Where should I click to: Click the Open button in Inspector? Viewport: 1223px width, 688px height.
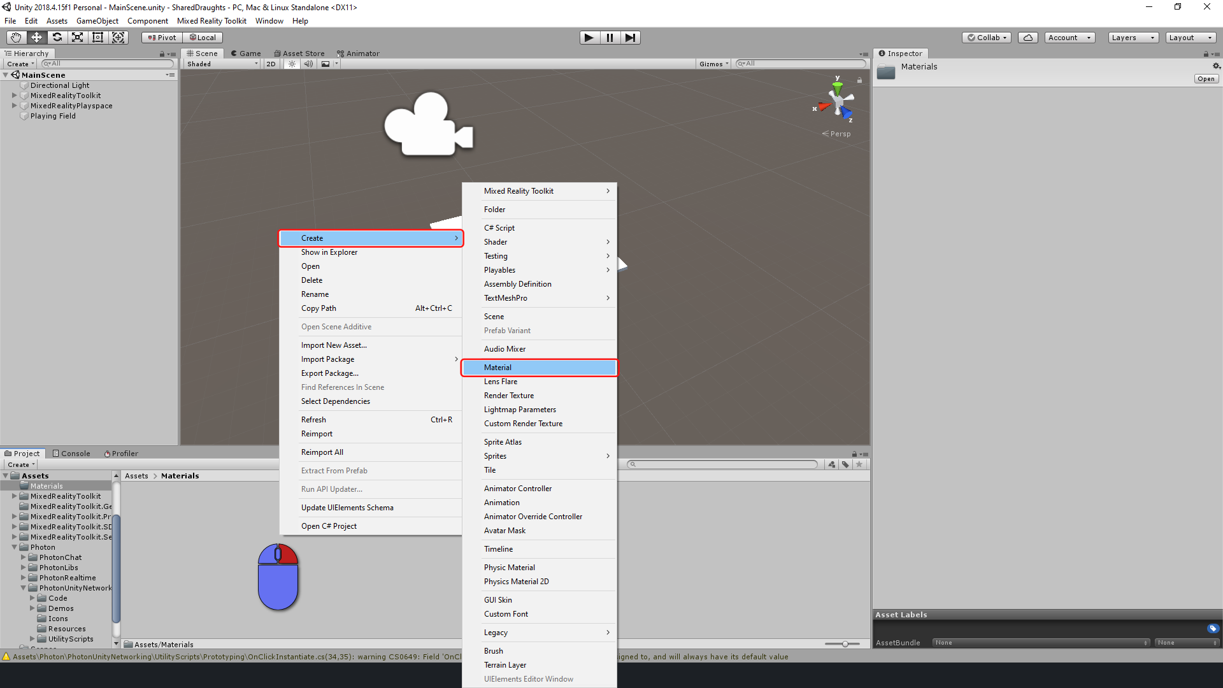tap(1206, 79)
